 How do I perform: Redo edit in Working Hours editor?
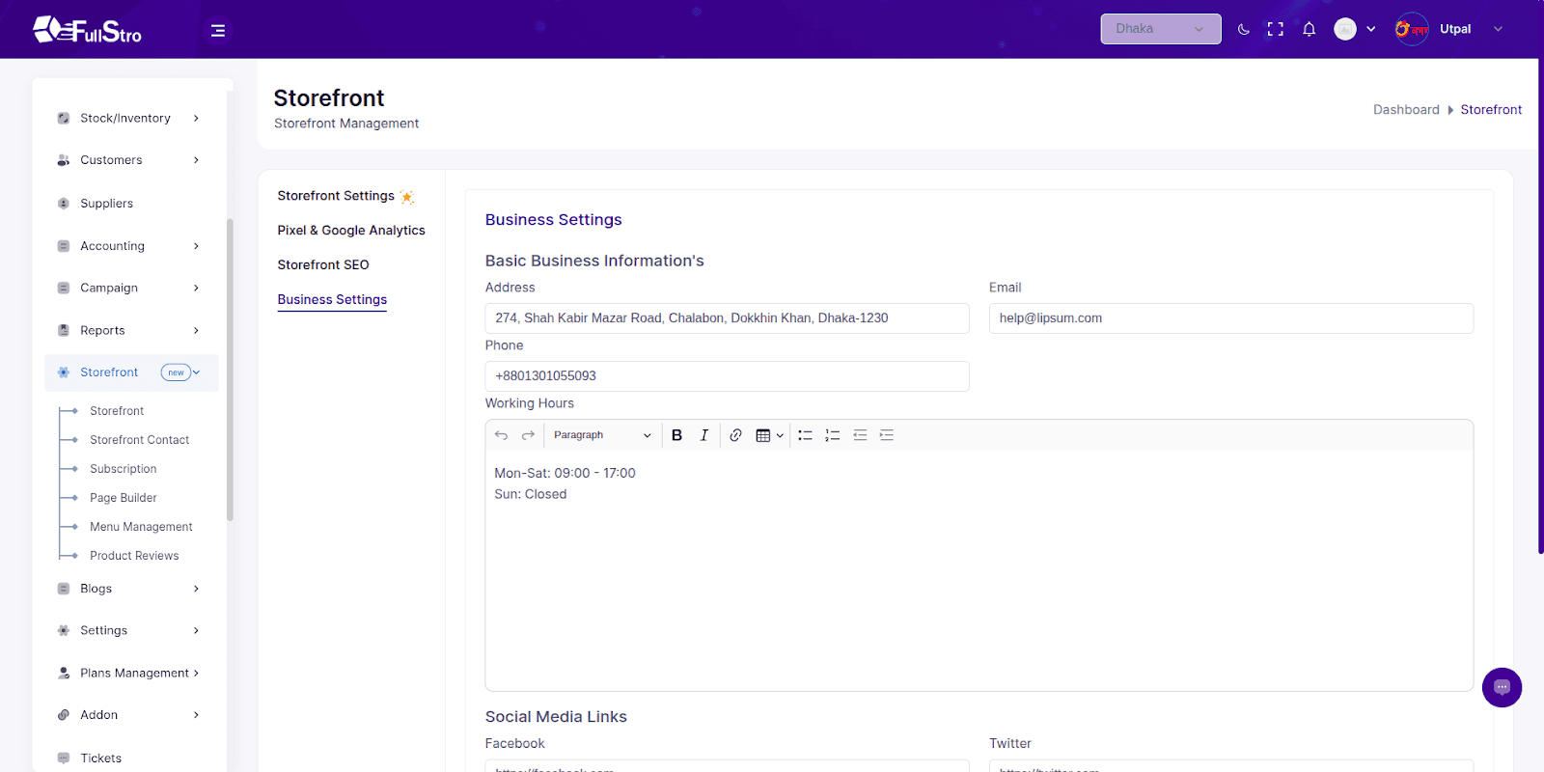pos(528,435)
